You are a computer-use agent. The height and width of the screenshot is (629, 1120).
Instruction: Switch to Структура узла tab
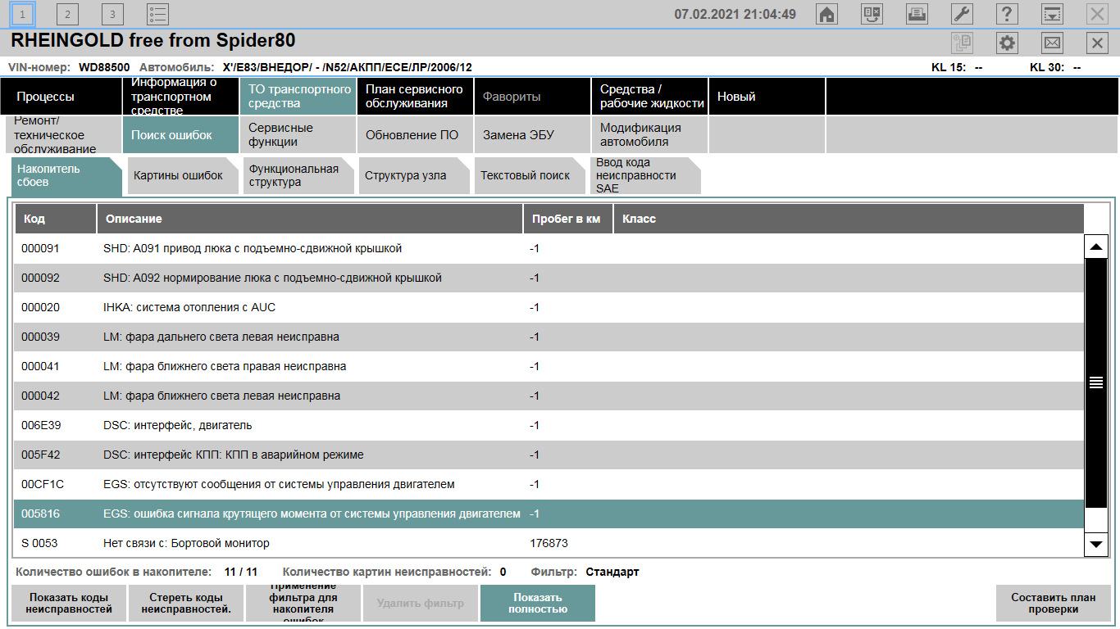(x=414, y=175)
